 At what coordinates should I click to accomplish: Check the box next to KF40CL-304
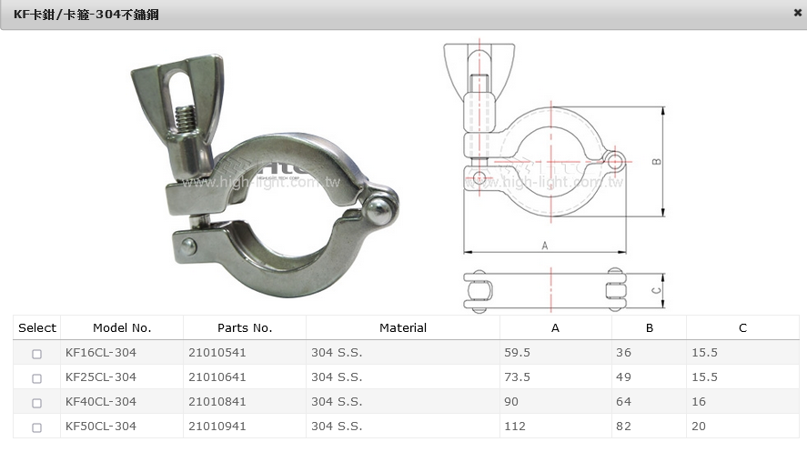coord(36,402)
